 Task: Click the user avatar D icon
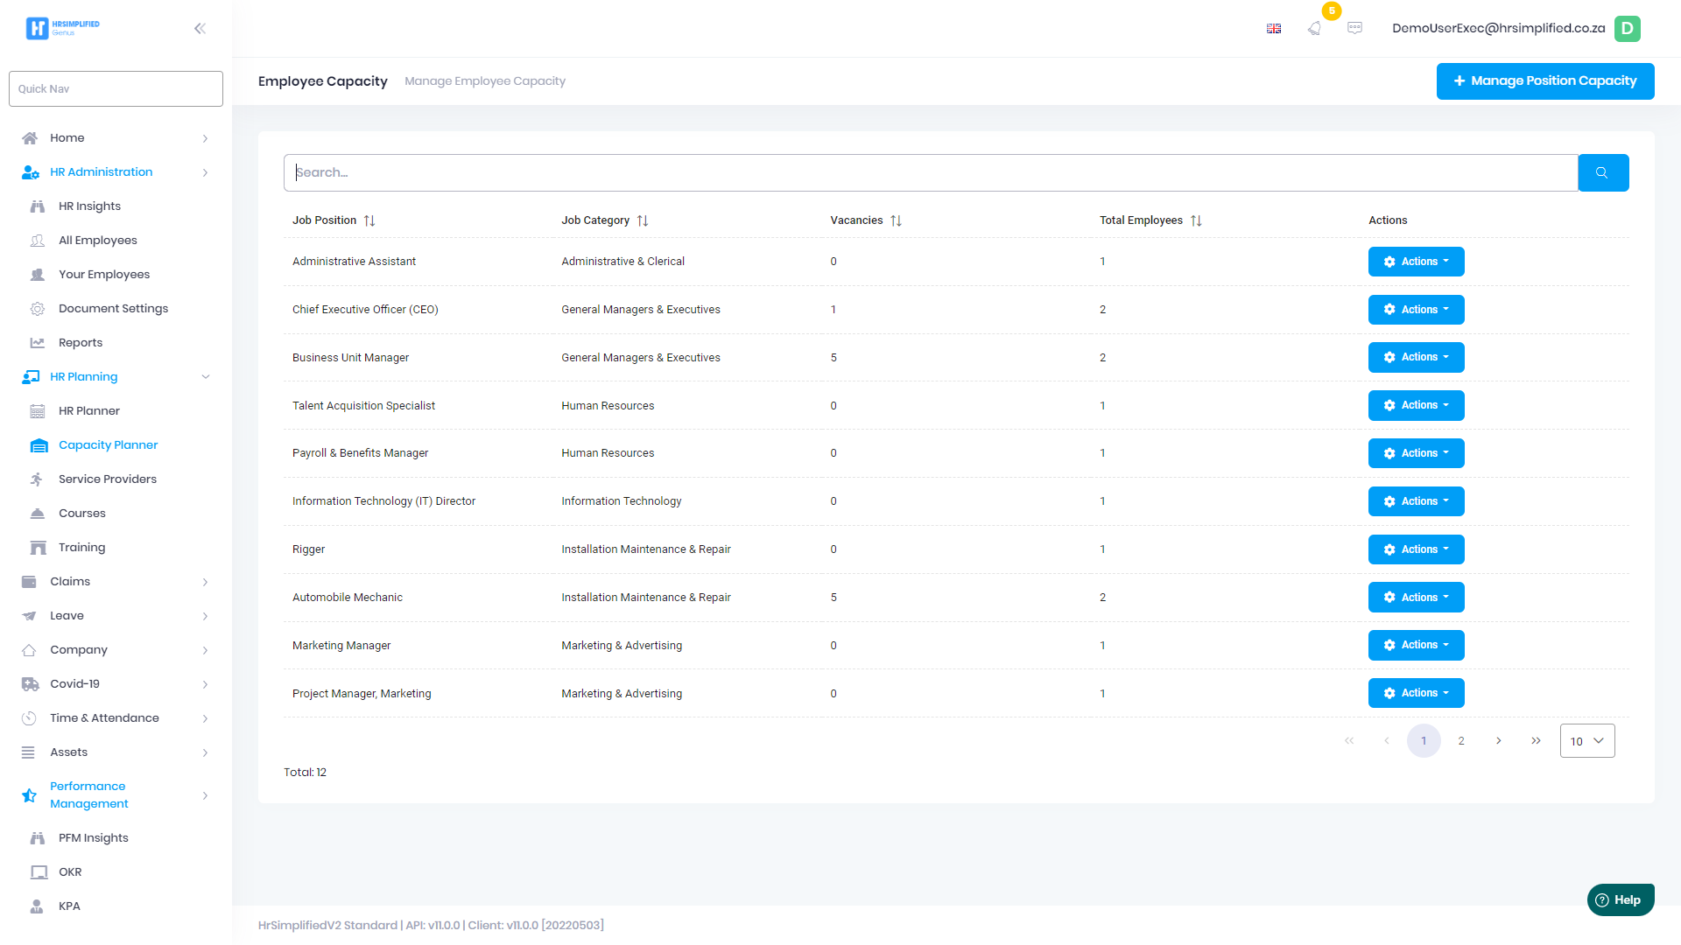tap(1627, 28)
